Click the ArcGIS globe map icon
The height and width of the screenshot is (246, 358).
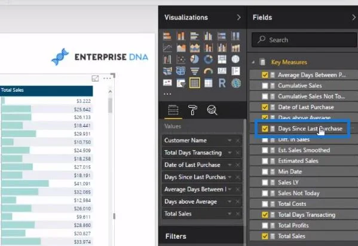tap(236, 83)
